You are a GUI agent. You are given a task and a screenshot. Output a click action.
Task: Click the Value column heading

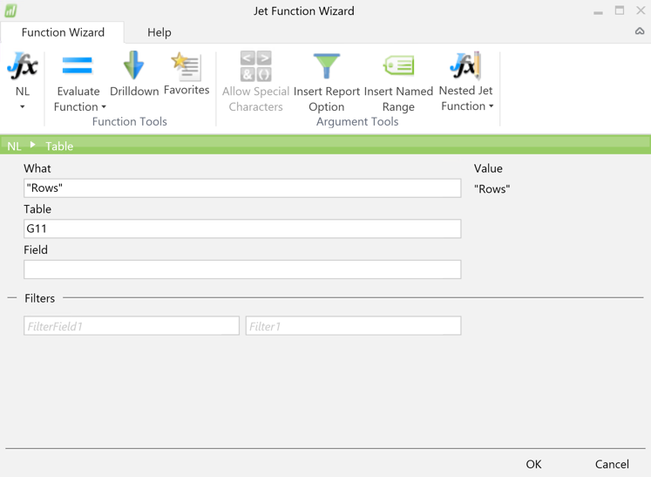tap(488, 168)
